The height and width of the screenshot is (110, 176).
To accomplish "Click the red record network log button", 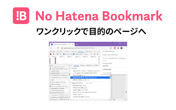I will (51, 54).
